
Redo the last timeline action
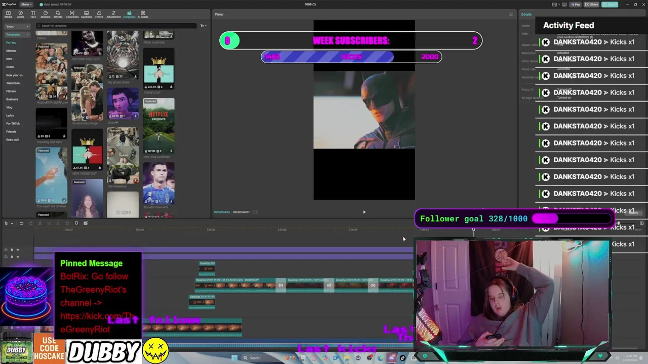coord(31,223)
